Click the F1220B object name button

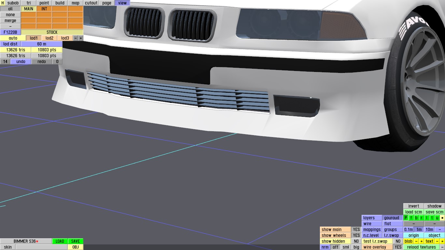click(10, 32)
